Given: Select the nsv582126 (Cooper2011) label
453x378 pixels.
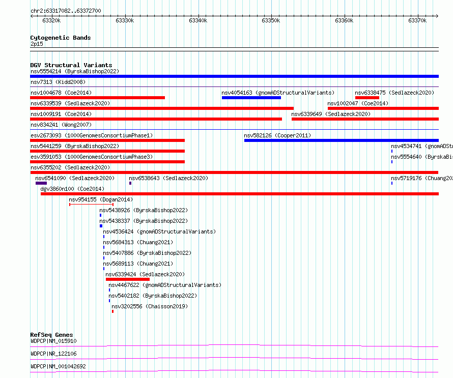Looking at the screenshot, I should pos(277,135).
